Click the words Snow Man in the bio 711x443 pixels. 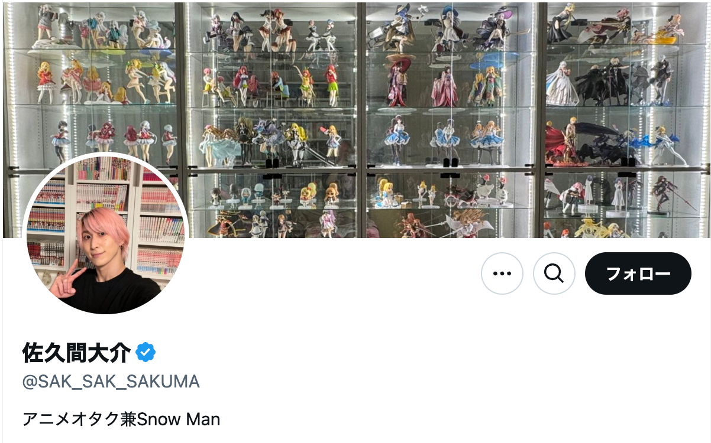[179, 419]
